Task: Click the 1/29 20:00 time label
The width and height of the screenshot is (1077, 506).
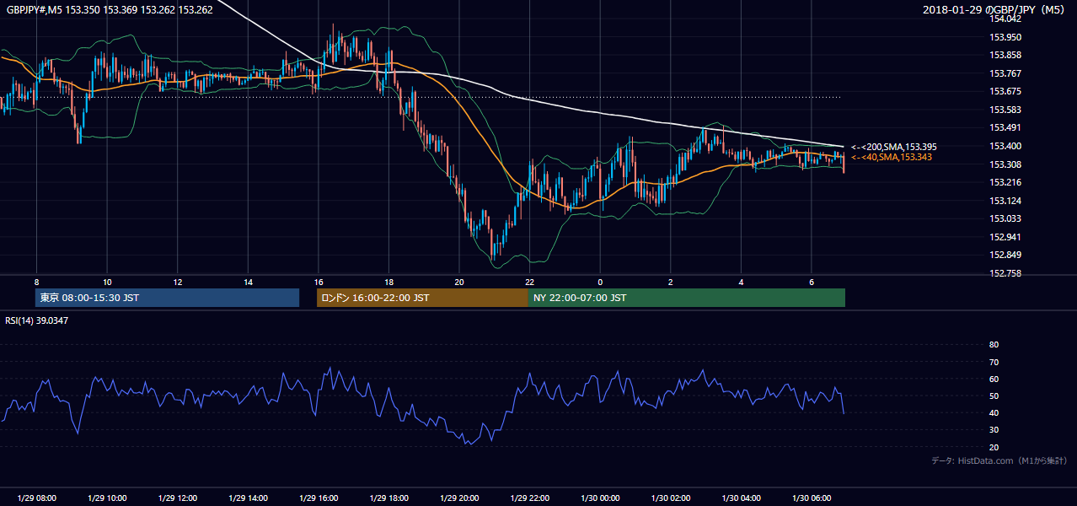Action: pyautogui.click(x=459, y=498)
